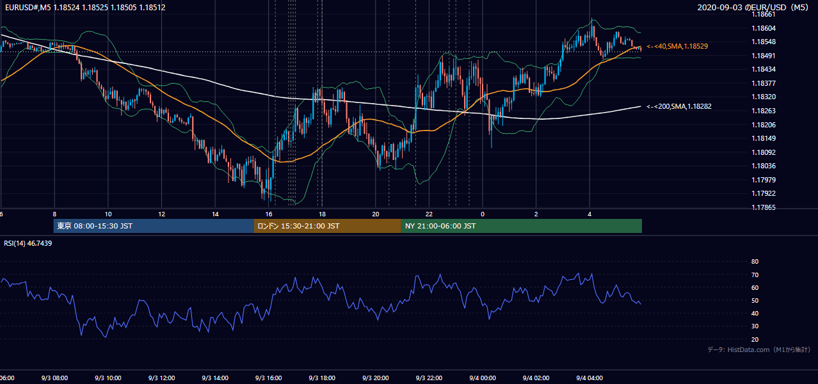This screenshot has width=818, height=384.
Task: Select the 200 SMA label reading 1.18282
Action: (679, 106)
